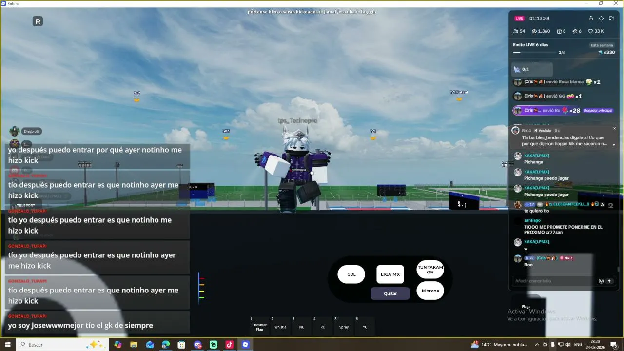
Task: Click the Rosa blanca gift notification
Action: pyautogui.click(x=557, y=82)
